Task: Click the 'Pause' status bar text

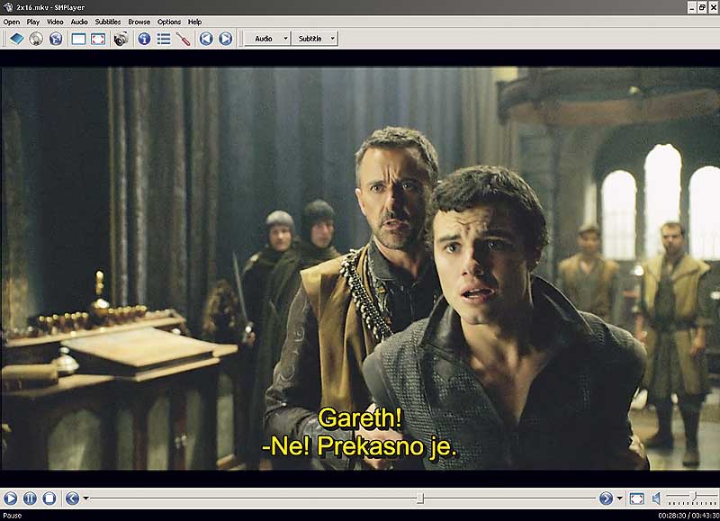Action: point(13,516)
